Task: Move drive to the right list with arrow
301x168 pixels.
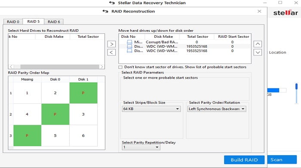Action: click(111, 44)
